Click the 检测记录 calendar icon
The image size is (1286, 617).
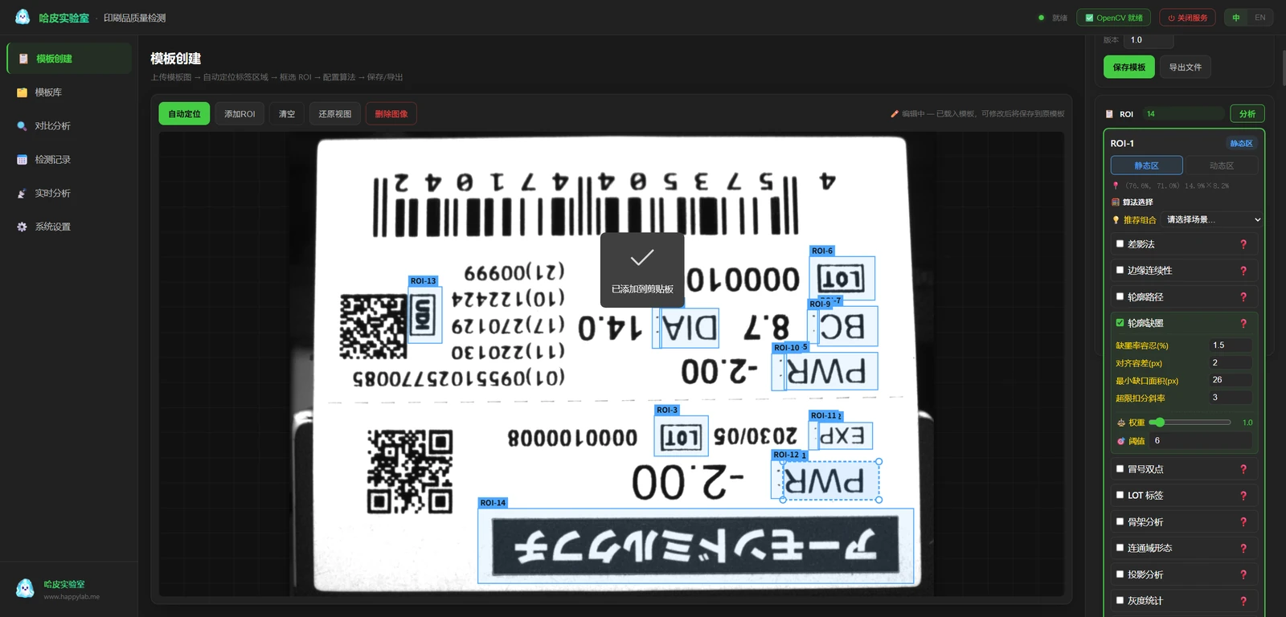22,160
